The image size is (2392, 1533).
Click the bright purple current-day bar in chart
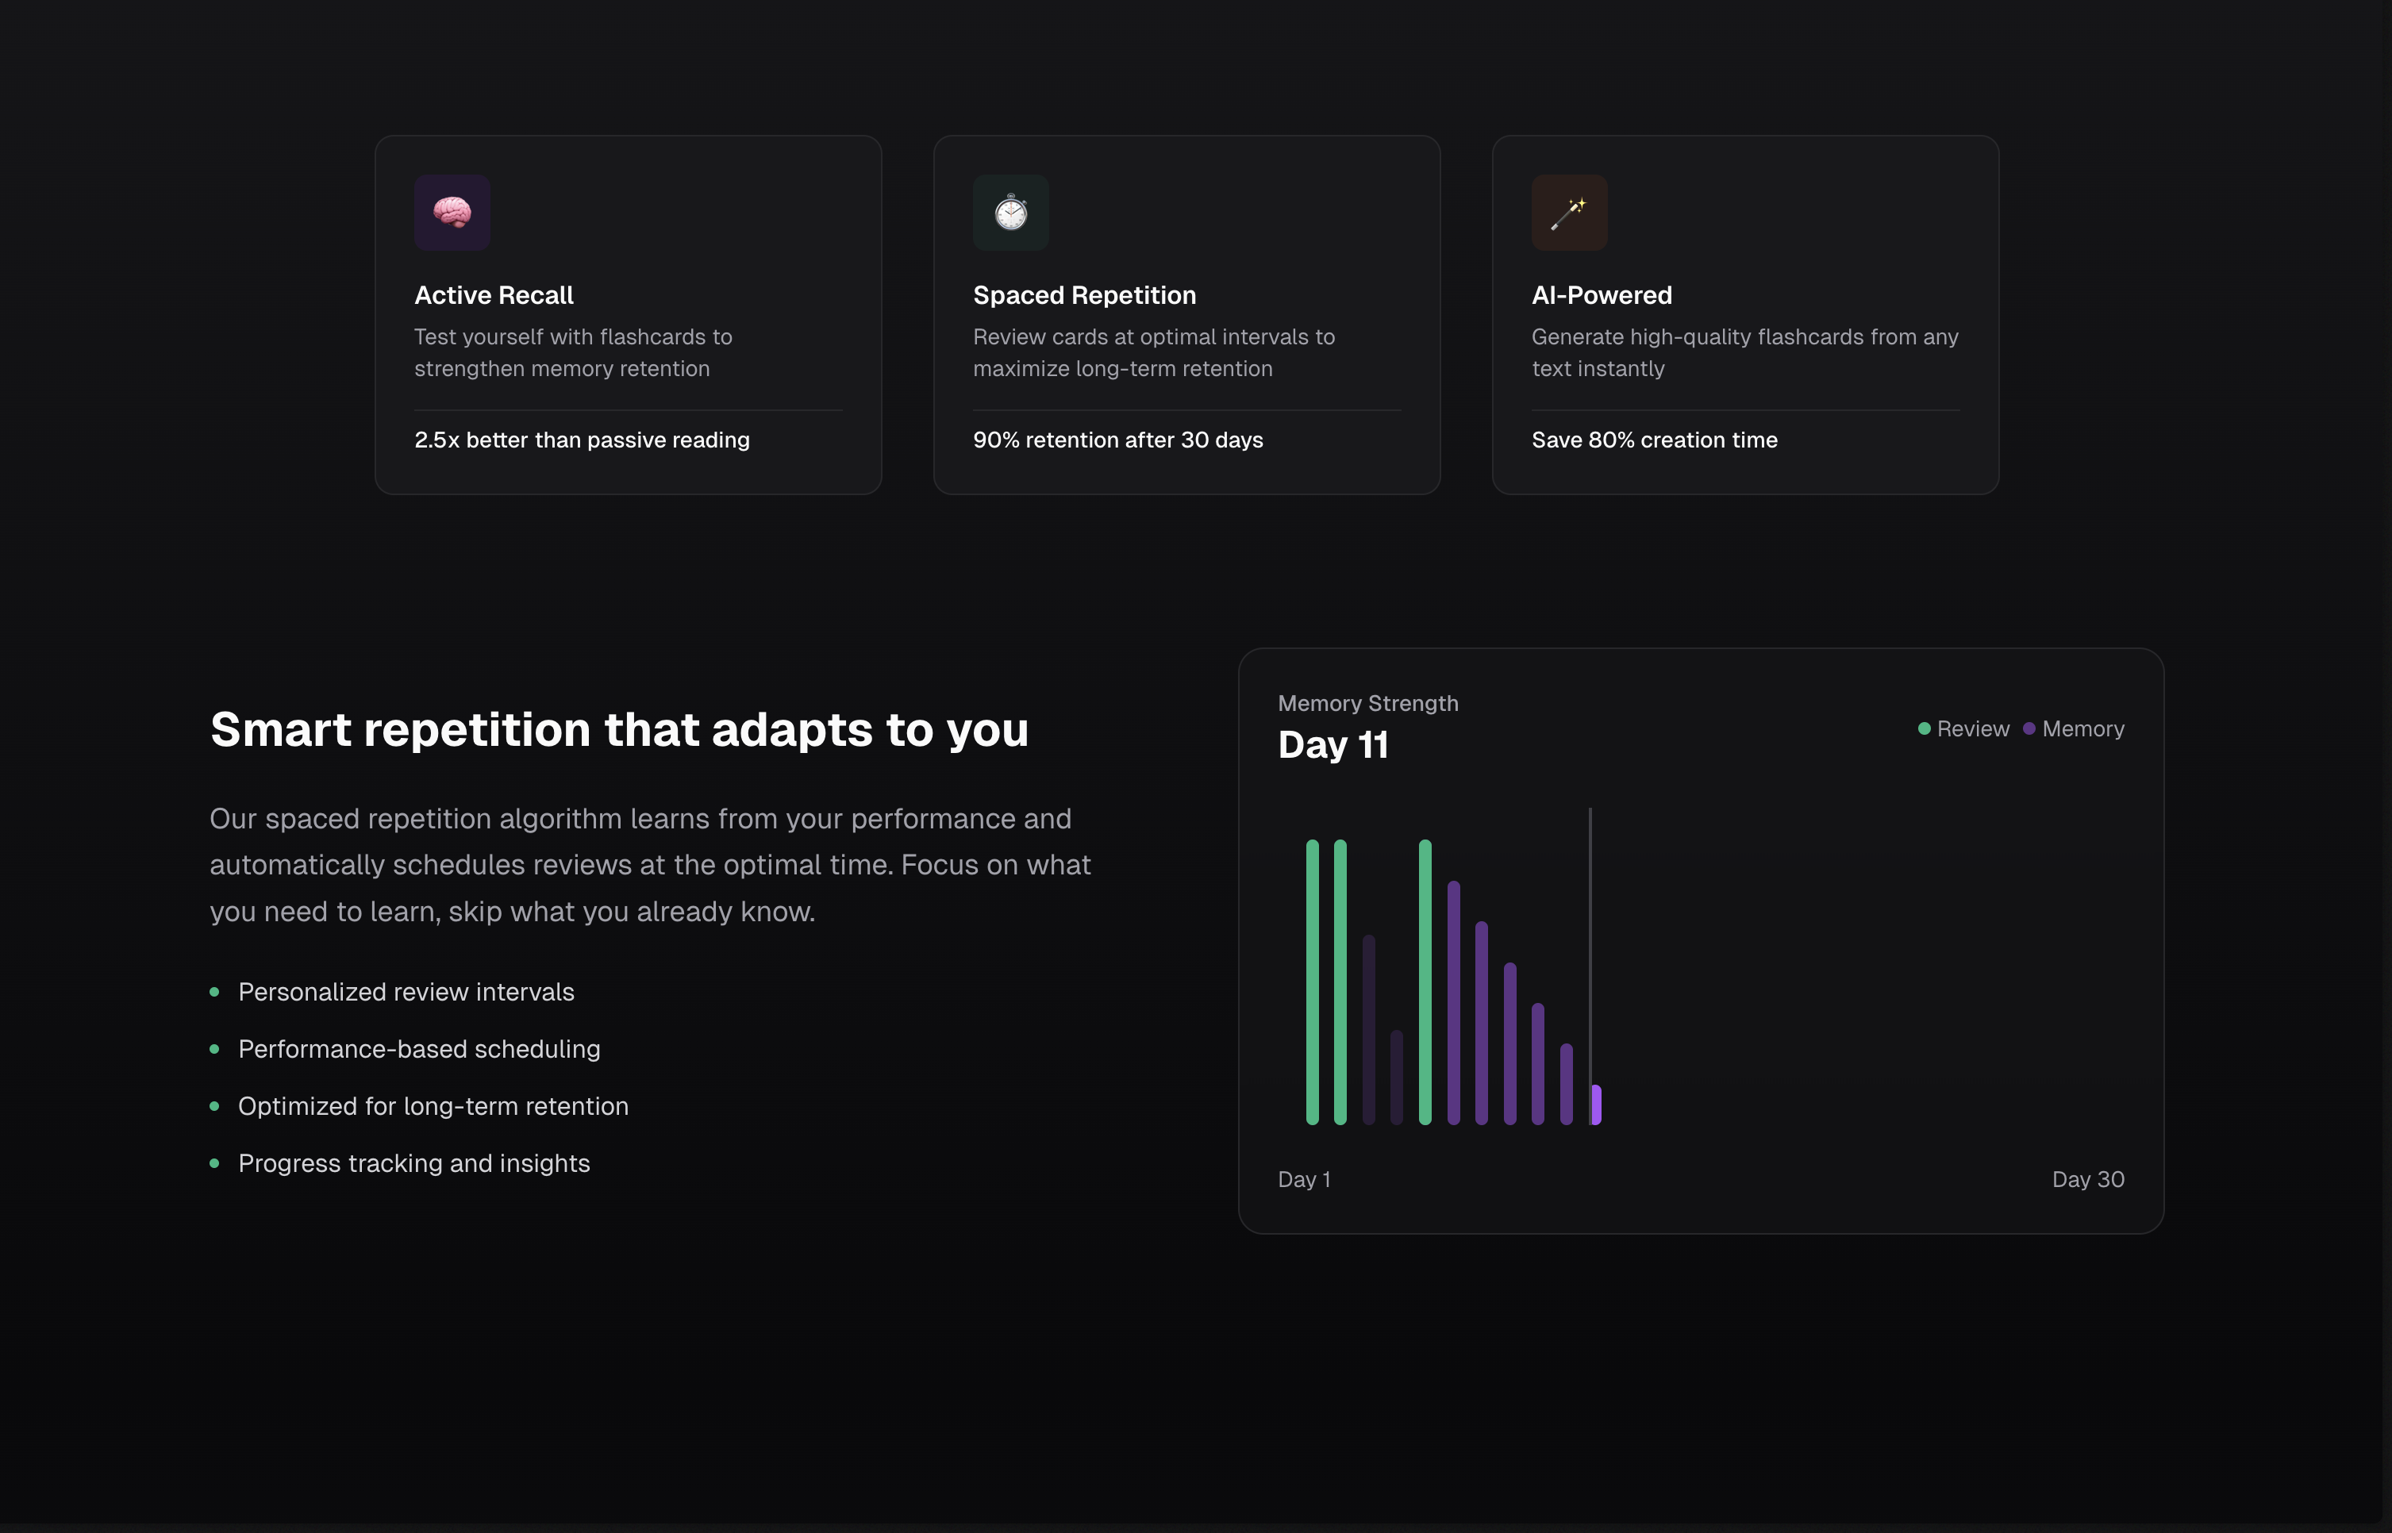tap(1597, 1105)
